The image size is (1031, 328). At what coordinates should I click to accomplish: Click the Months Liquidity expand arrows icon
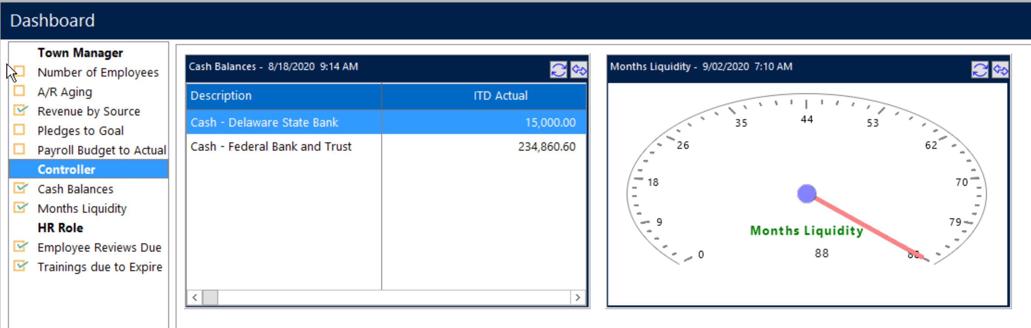[x=1000, y=70]
